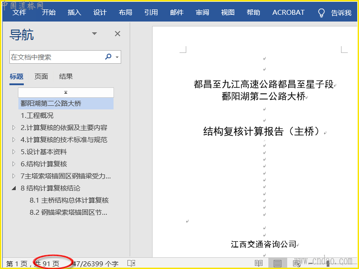Collapse the 8 结构计算复核结论 heading
Screen dimensions: 359x269
tap(14, 188)
